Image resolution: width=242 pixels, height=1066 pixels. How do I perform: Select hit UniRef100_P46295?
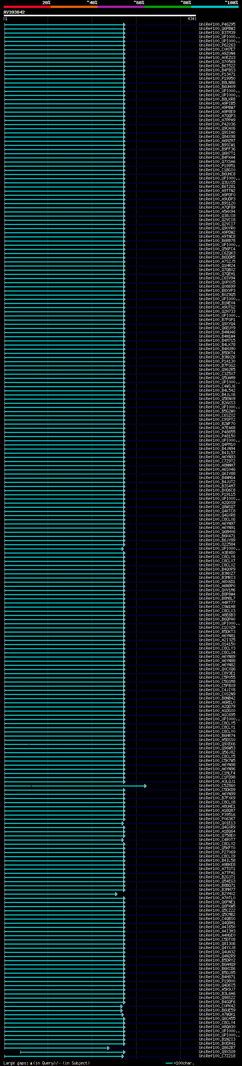[217, 25]
